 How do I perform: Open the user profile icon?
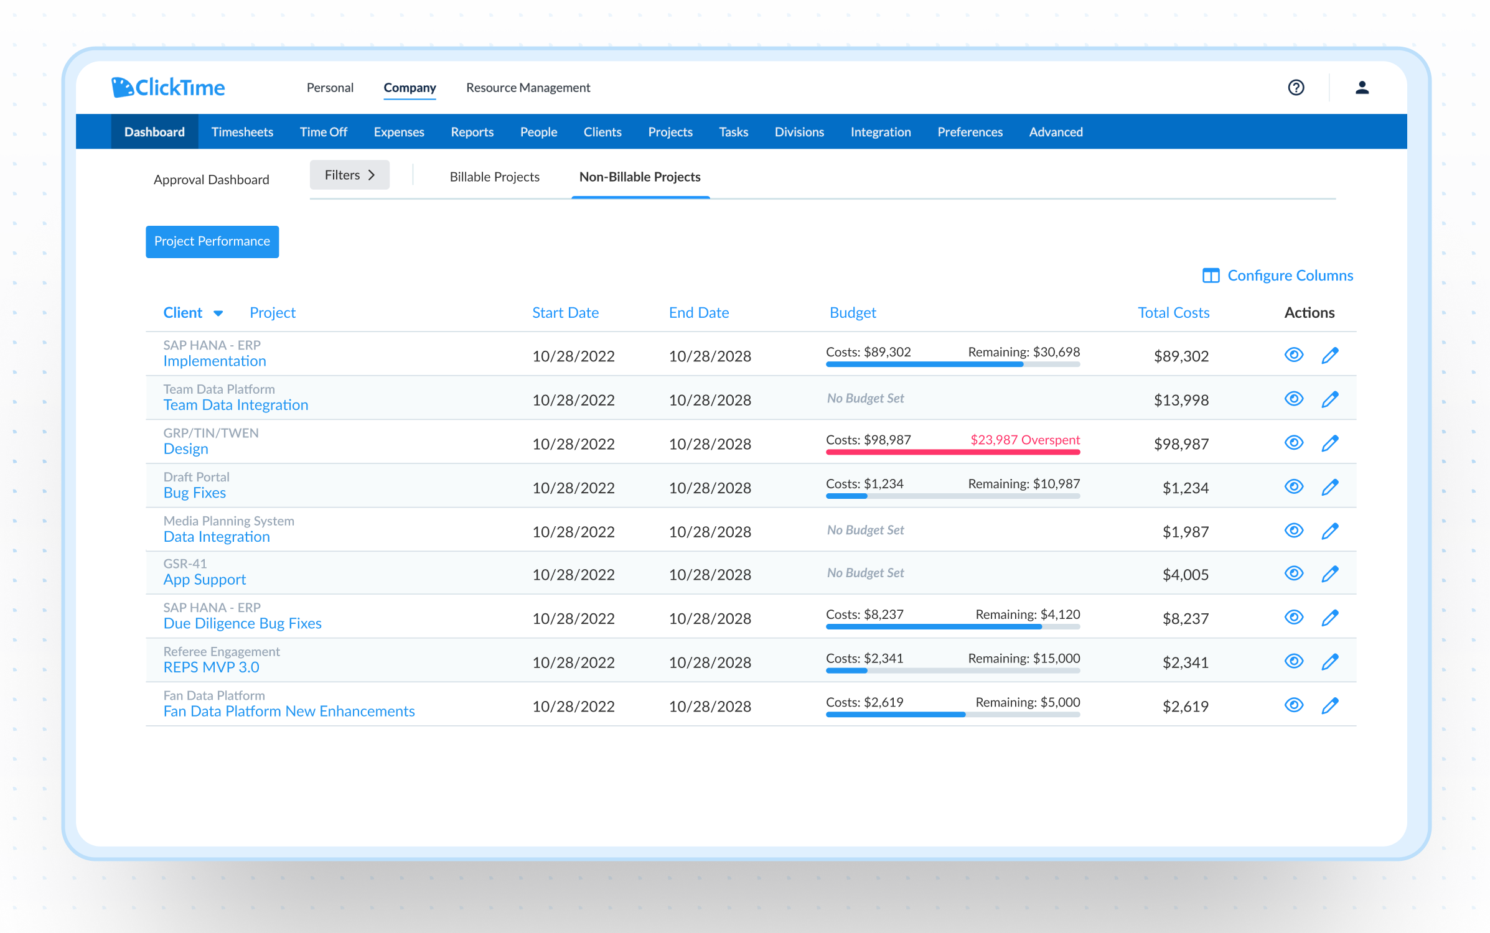coord(1361,88)
